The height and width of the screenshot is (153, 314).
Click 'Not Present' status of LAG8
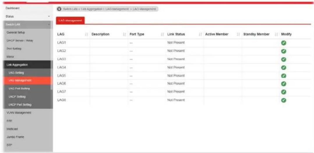point(176,100)
